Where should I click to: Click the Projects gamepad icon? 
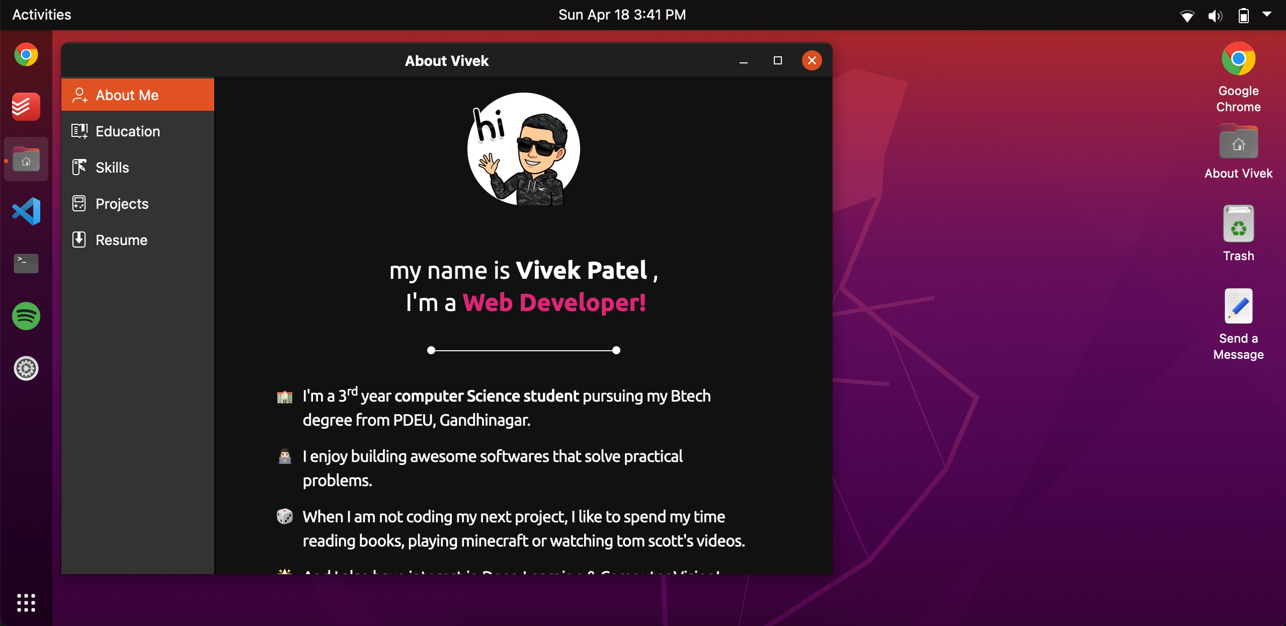pos(79,204)
